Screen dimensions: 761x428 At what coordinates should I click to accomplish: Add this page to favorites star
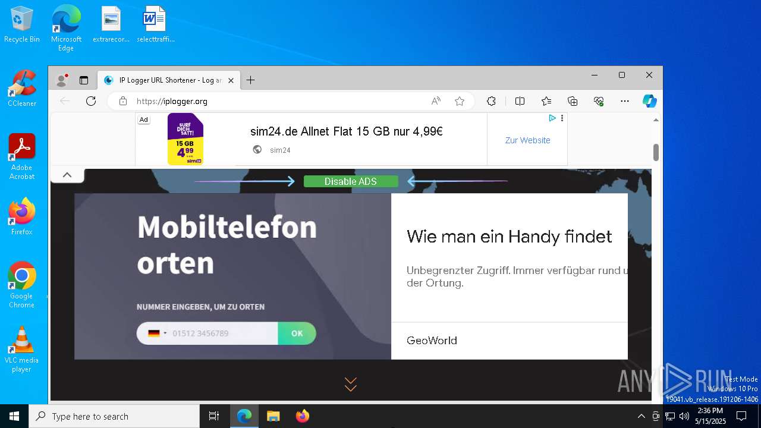click(460, 101)
